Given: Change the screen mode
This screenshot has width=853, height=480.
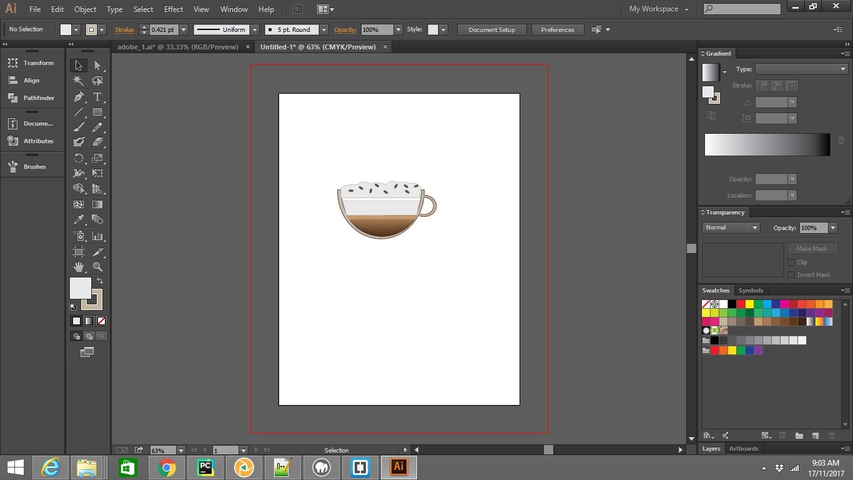Looking at the screenshot, I should pos(87,352).
